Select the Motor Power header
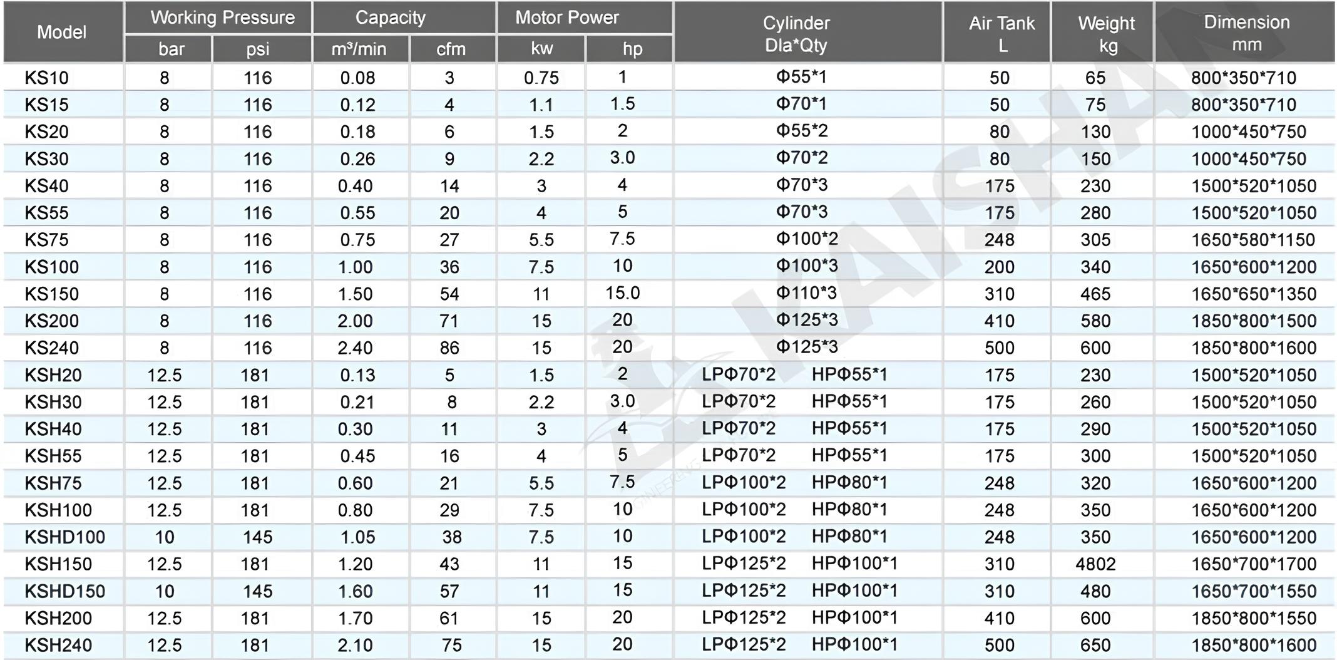The image size is (1337, 660). [x=566, y=18]
